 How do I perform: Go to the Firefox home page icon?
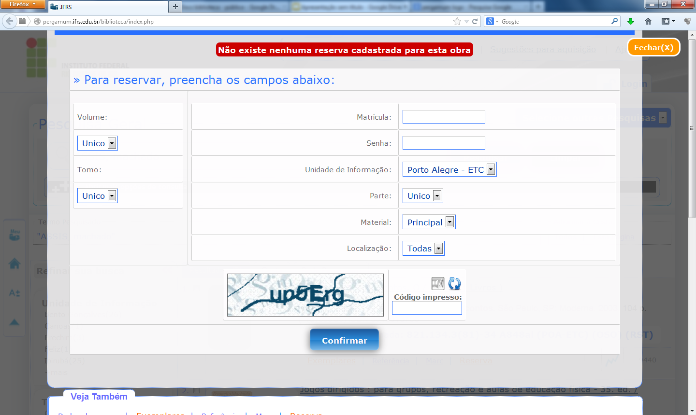click(648, 21)
